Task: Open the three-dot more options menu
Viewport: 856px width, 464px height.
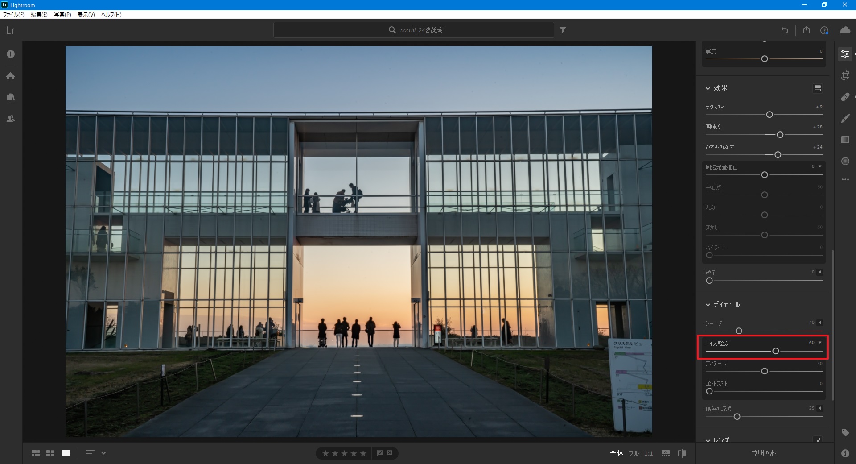Action: point(845,179)
